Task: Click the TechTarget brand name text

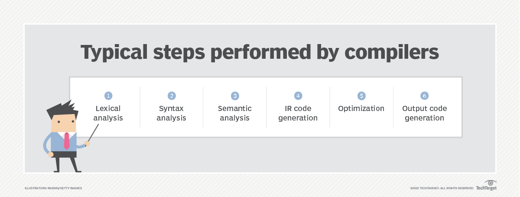Action: point(486,188)
